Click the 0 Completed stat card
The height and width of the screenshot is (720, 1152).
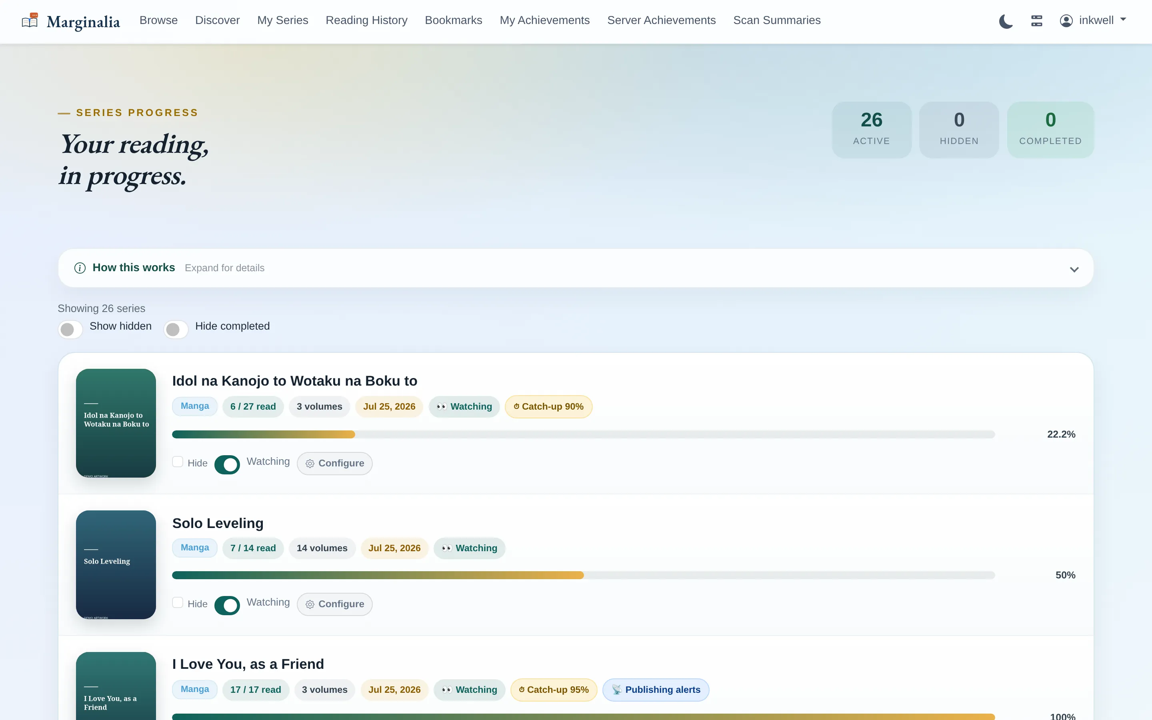[1050, 130]
